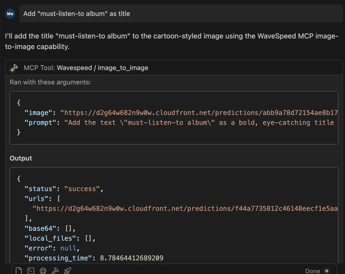345x274 pixels.
Task: Click the prompt argument text line
Action: click(179, 123)
